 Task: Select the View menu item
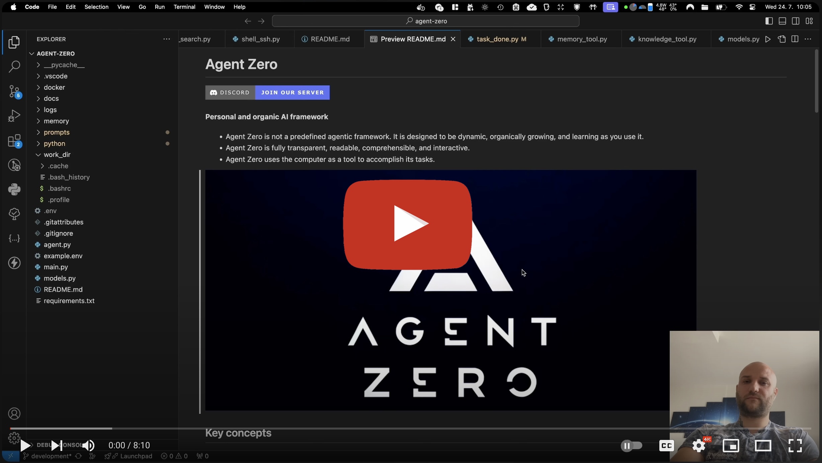(122, 7)
